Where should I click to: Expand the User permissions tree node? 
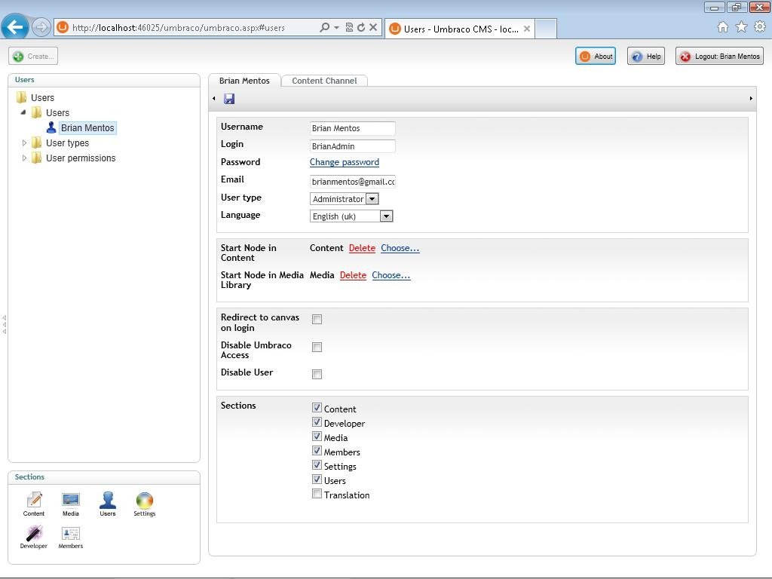tap(24, 158)
